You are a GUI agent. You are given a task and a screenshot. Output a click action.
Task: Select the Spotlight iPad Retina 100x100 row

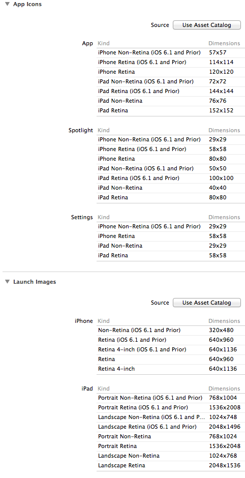[171, 178]
